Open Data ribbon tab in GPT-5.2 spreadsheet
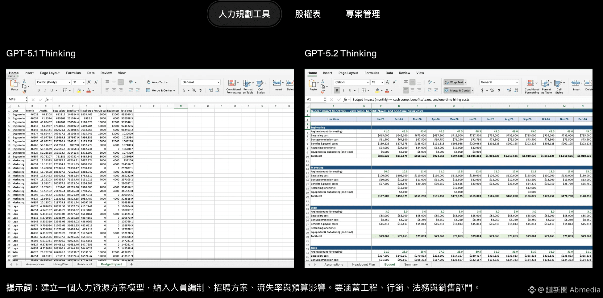The width and height of the screenshot is (603, 298). (x=389, y=73)
